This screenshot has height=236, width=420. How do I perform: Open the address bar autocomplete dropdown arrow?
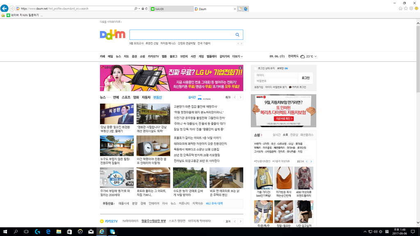point(139,9)
